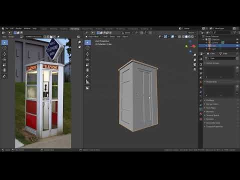Select the Measure tool in the 3D viewport toolbar
This screenshot has width=240, height=180.
tap(87, 81)
